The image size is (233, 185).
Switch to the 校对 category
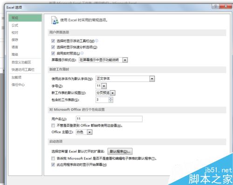pyautogui.click(x=25, y=33)
